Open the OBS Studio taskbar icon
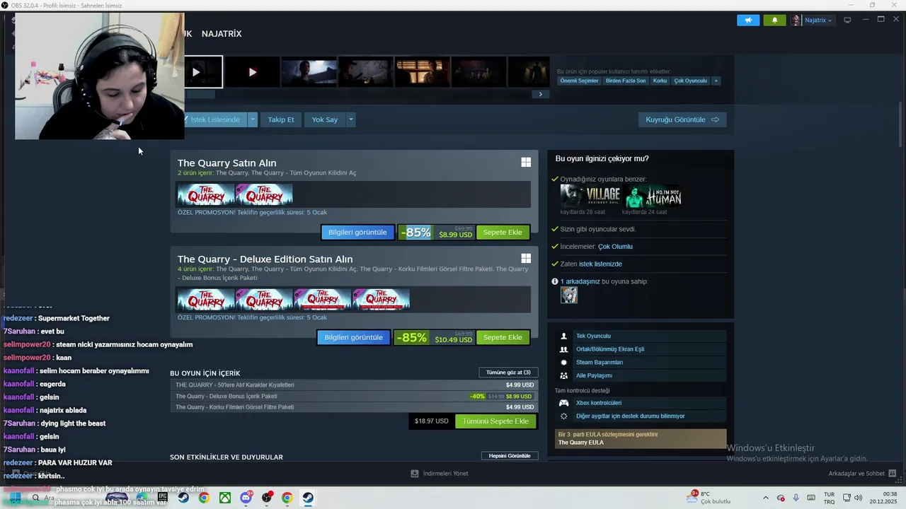 tap(266, 498)
